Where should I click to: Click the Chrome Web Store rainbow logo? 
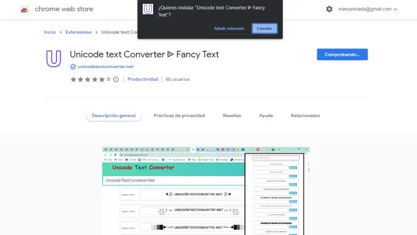pyautogui.click(x=25, y=9)
